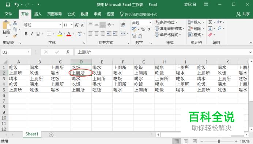The width and height of the screenshot is (253, 144).
Task: Switch to 插入 ribbon tab
Action: click(38, 14)
